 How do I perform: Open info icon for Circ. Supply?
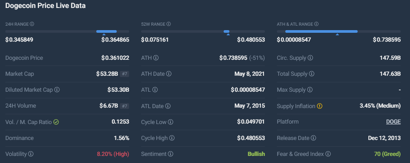point(310,58)
